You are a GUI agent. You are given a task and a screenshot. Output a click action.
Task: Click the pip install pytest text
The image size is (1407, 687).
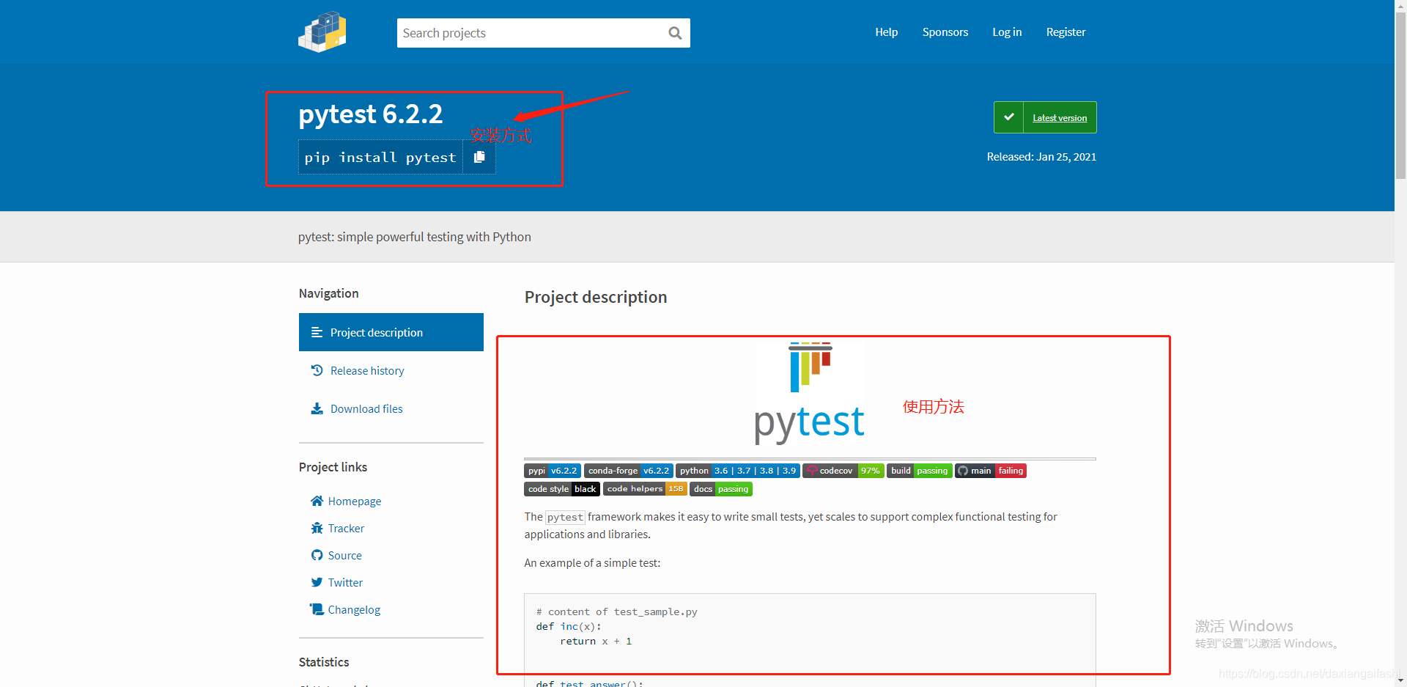click(x=380, y=157)
